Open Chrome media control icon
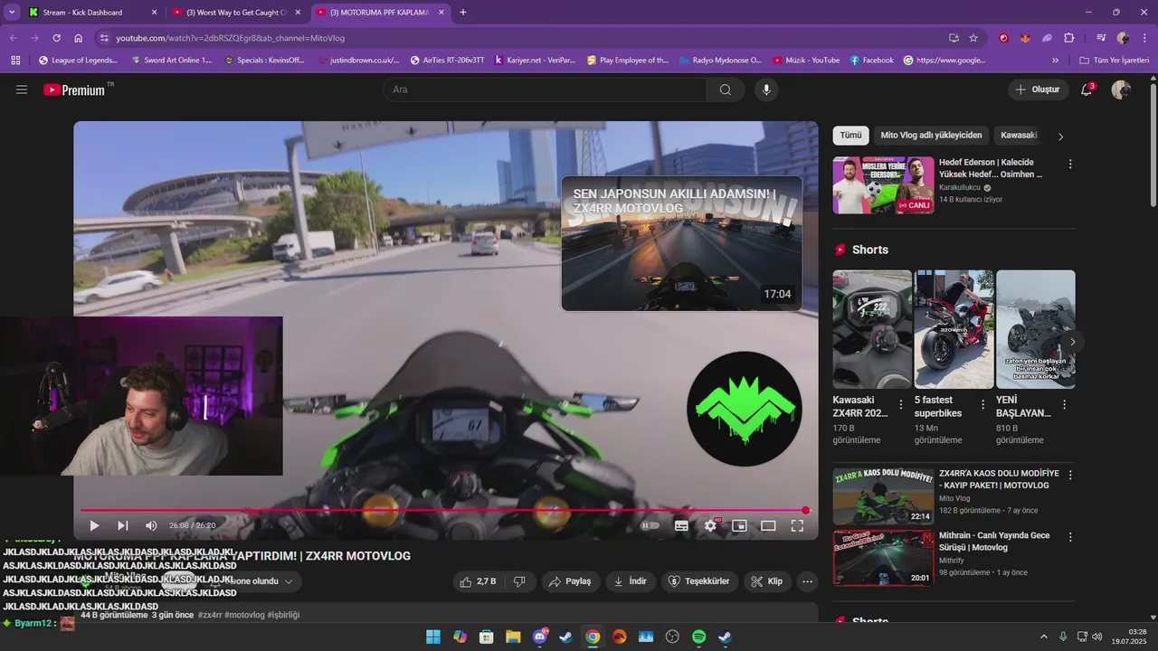Image resolution: width=1158 pixels, height=651 pixels. (1101, 38)
